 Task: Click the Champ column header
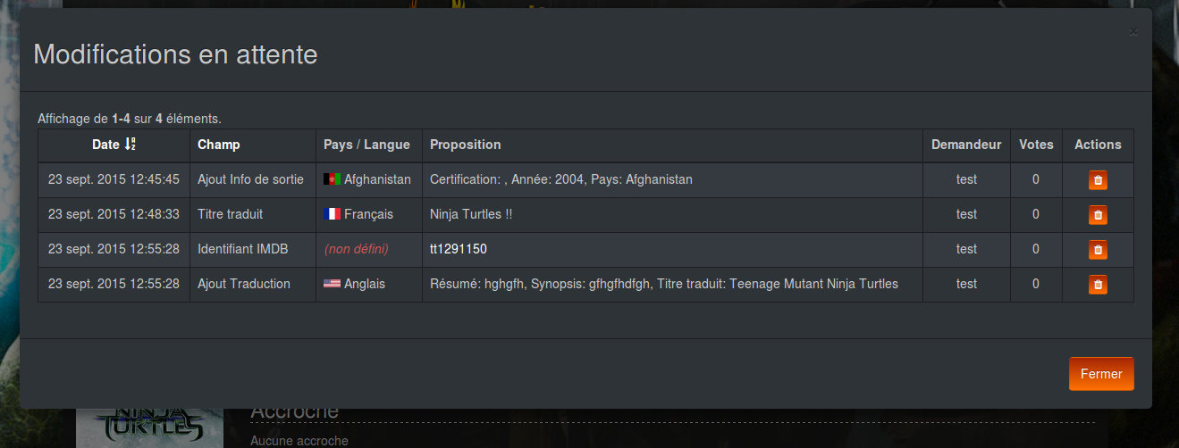[x=219, y=145]
